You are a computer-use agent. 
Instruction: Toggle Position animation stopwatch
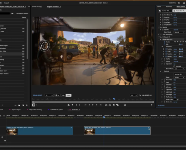[x=166, y=49]
